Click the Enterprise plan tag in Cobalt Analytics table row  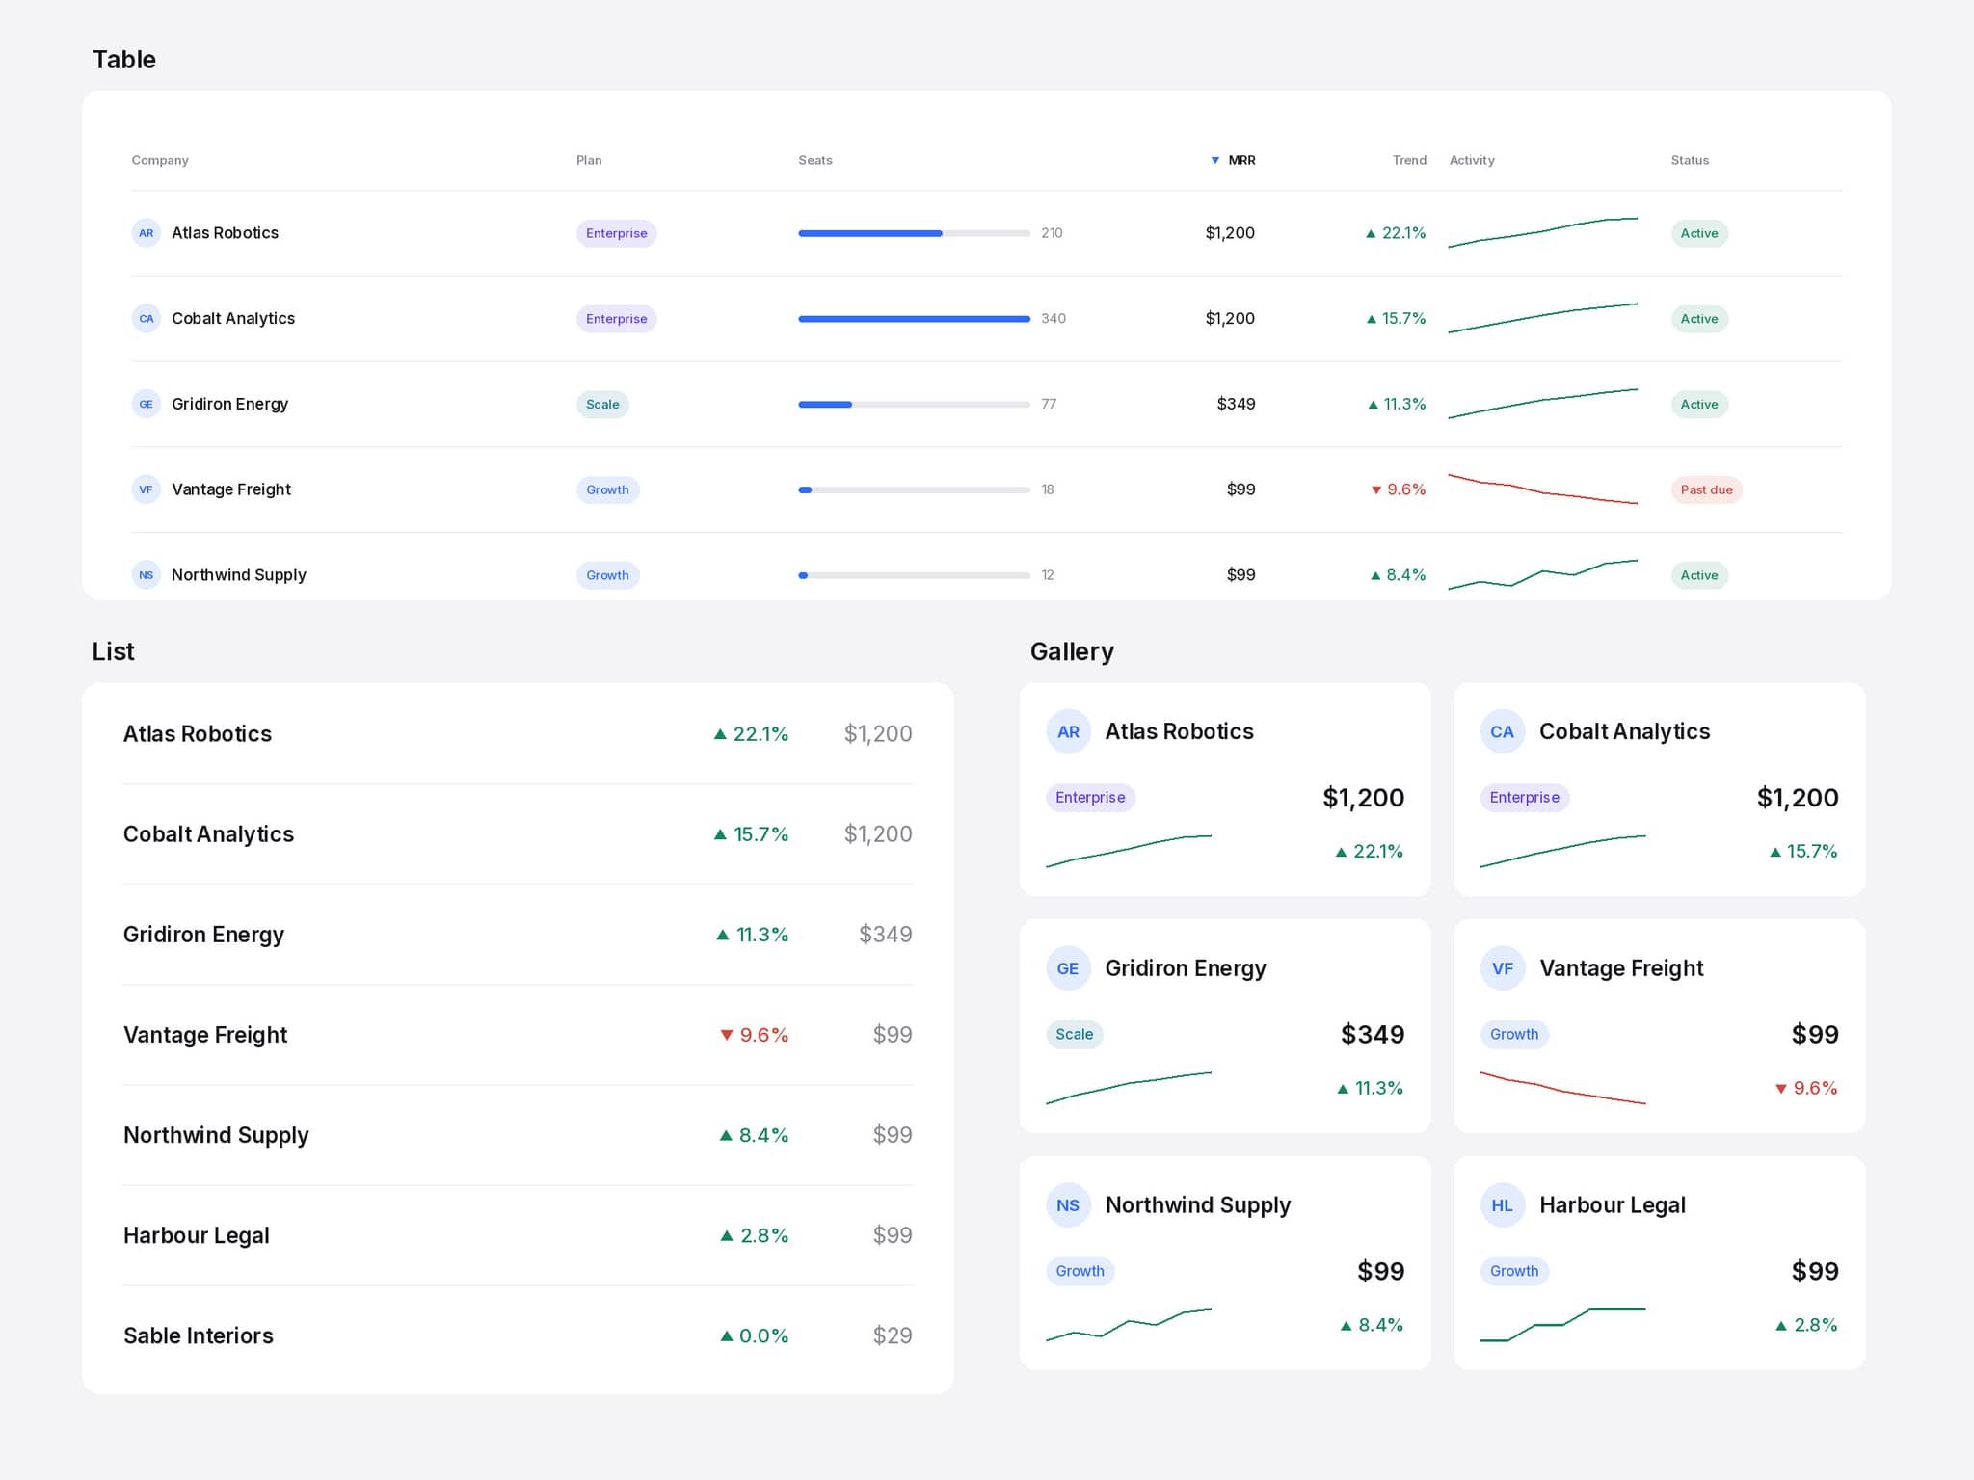616,319
